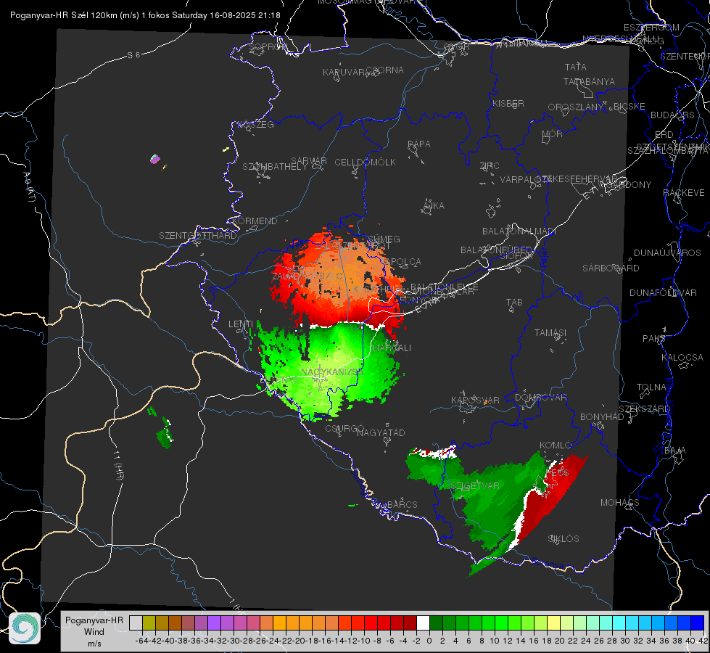
Task: Click the CELLDÖMÖLK city label
Action: click(365, 163)
